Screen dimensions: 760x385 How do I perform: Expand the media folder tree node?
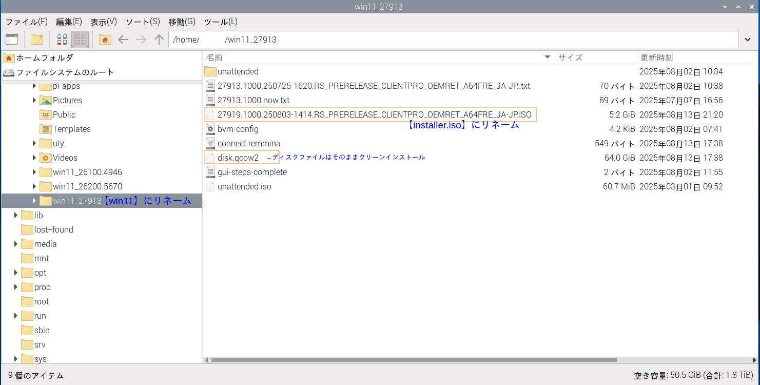click(x=16, y=244)
